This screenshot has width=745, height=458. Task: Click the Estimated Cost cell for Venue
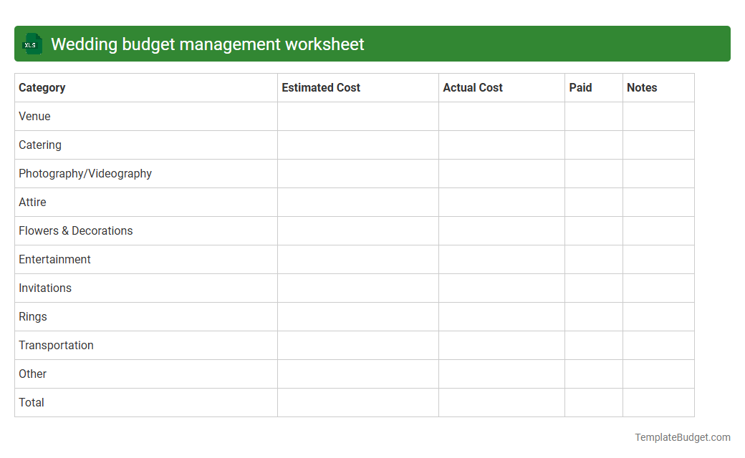click(x=357, y=116)
